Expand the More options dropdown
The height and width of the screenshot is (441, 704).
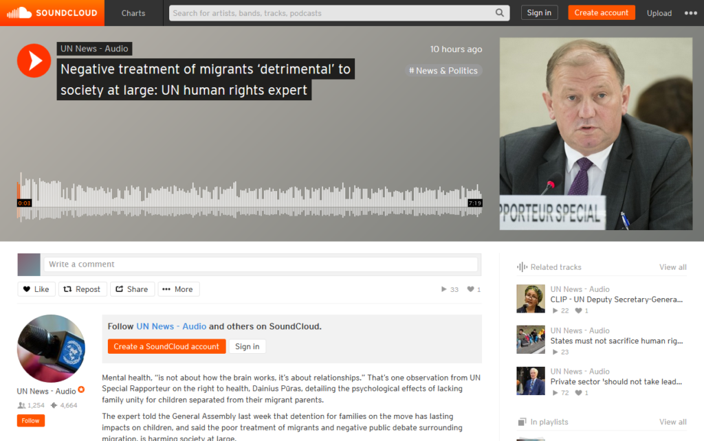tap(178, 289)
